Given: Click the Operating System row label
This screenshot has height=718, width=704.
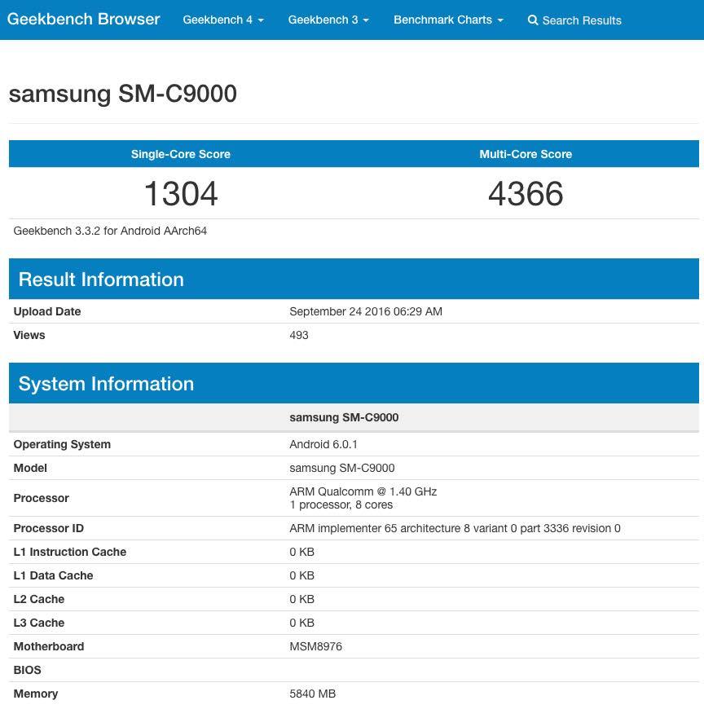Looking at the screenshot, I should tap(62, 445).
